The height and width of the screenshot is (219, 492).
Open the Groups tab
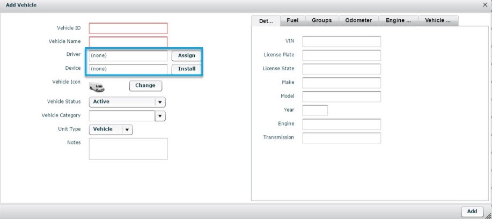tap(321, 20)
